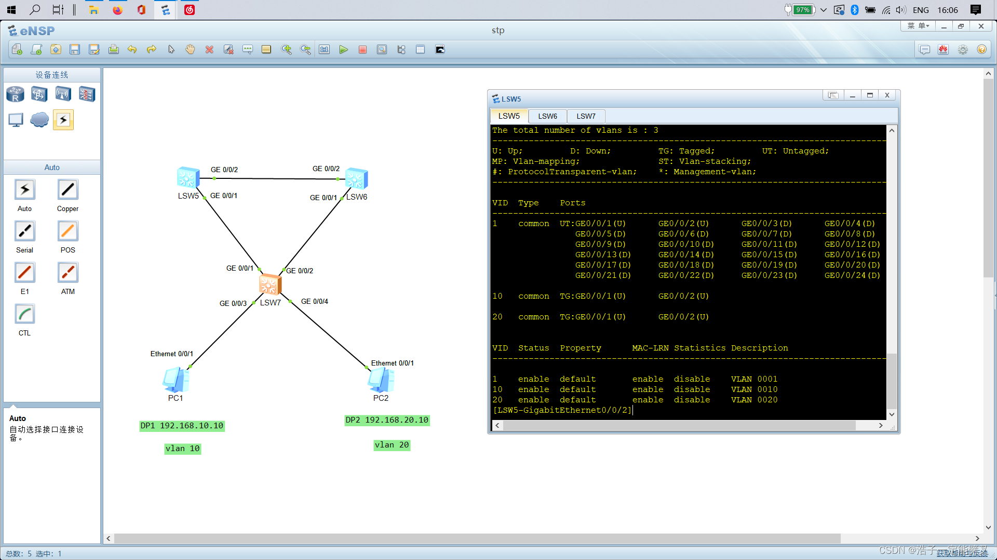The width and height of the screenshot is (997, 560).
Task: Select the firewall device category icon
Action: pos(87,94)
